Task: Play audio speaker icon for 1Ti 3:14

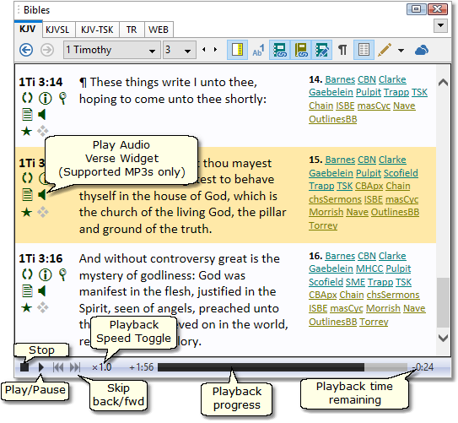Action: [x=42, y=115]
